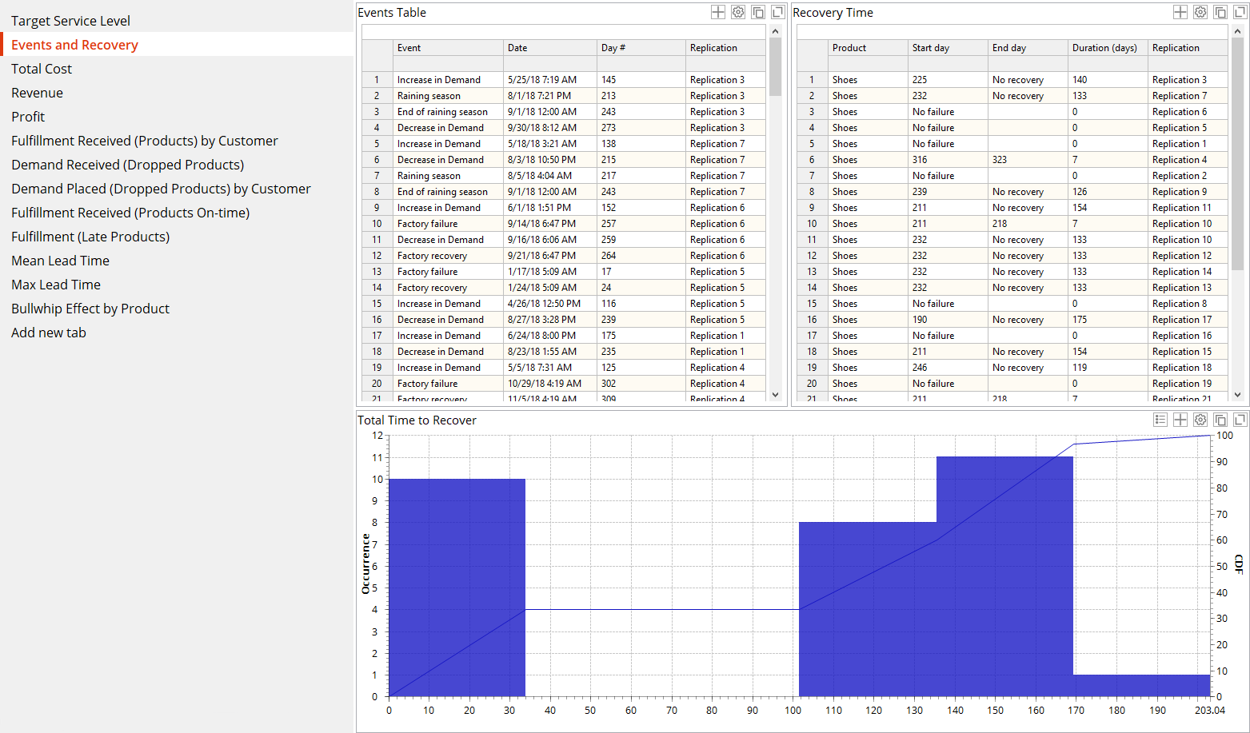The image size is (1250, 733).
Task: Open the Revenue tab
Action: [37, 93]
